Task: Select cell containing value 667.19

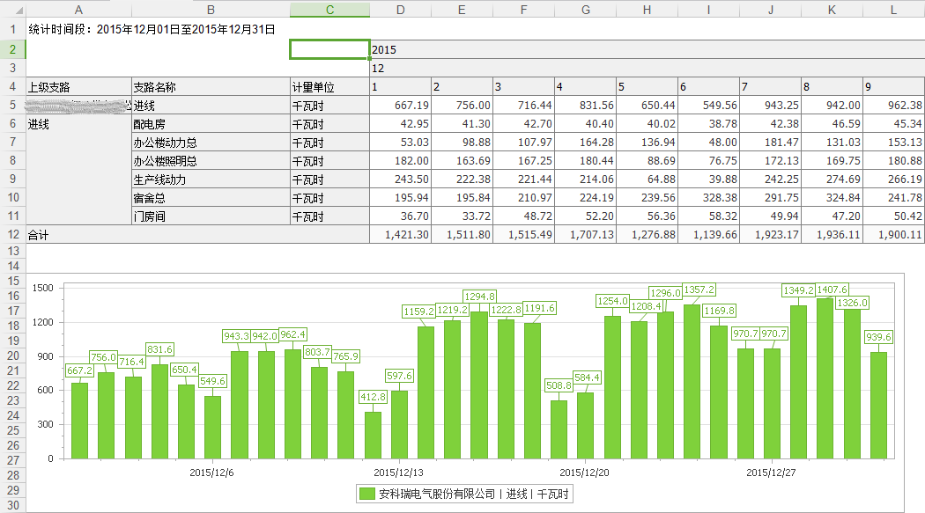Action: [x=401, y=106]
